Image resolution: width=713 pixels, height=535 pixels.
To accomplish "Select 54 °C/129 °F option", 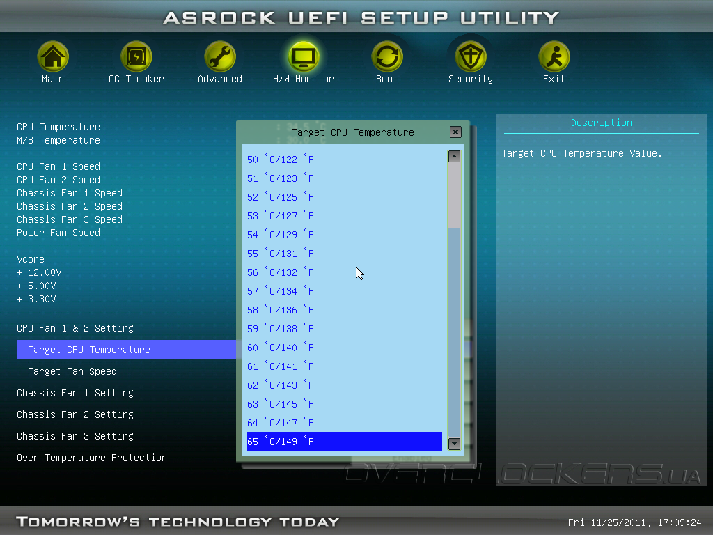I will click(344, 235).
